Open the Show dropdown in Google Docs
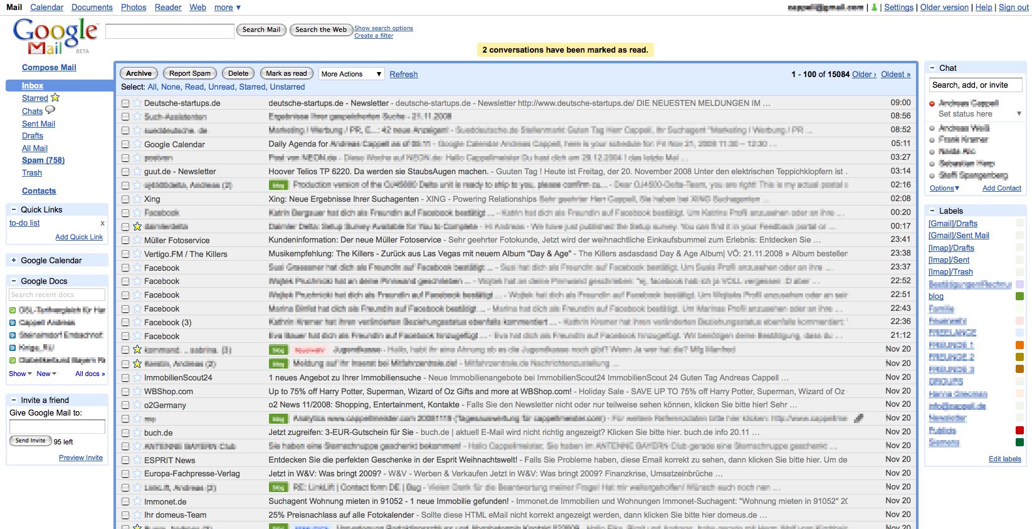This screenshot has height=529, width=1032. [x=21, y=374]
